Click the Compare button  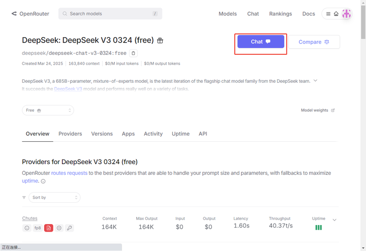tap(314, 42)
